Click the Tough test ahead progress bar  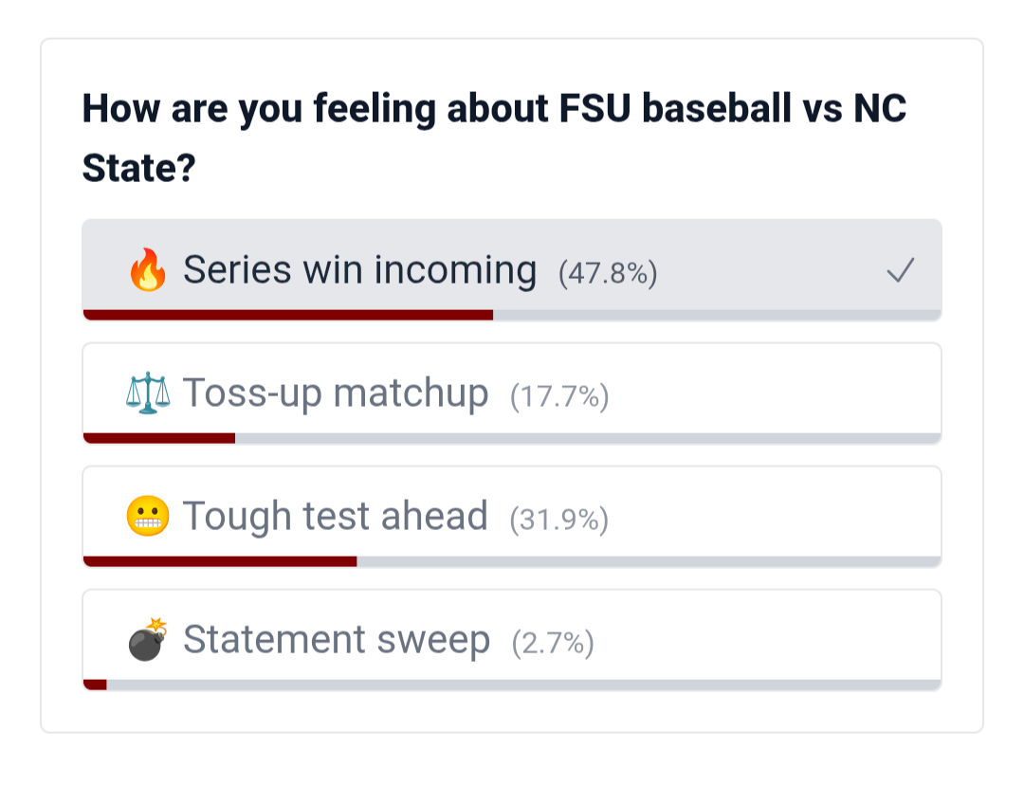512,561
